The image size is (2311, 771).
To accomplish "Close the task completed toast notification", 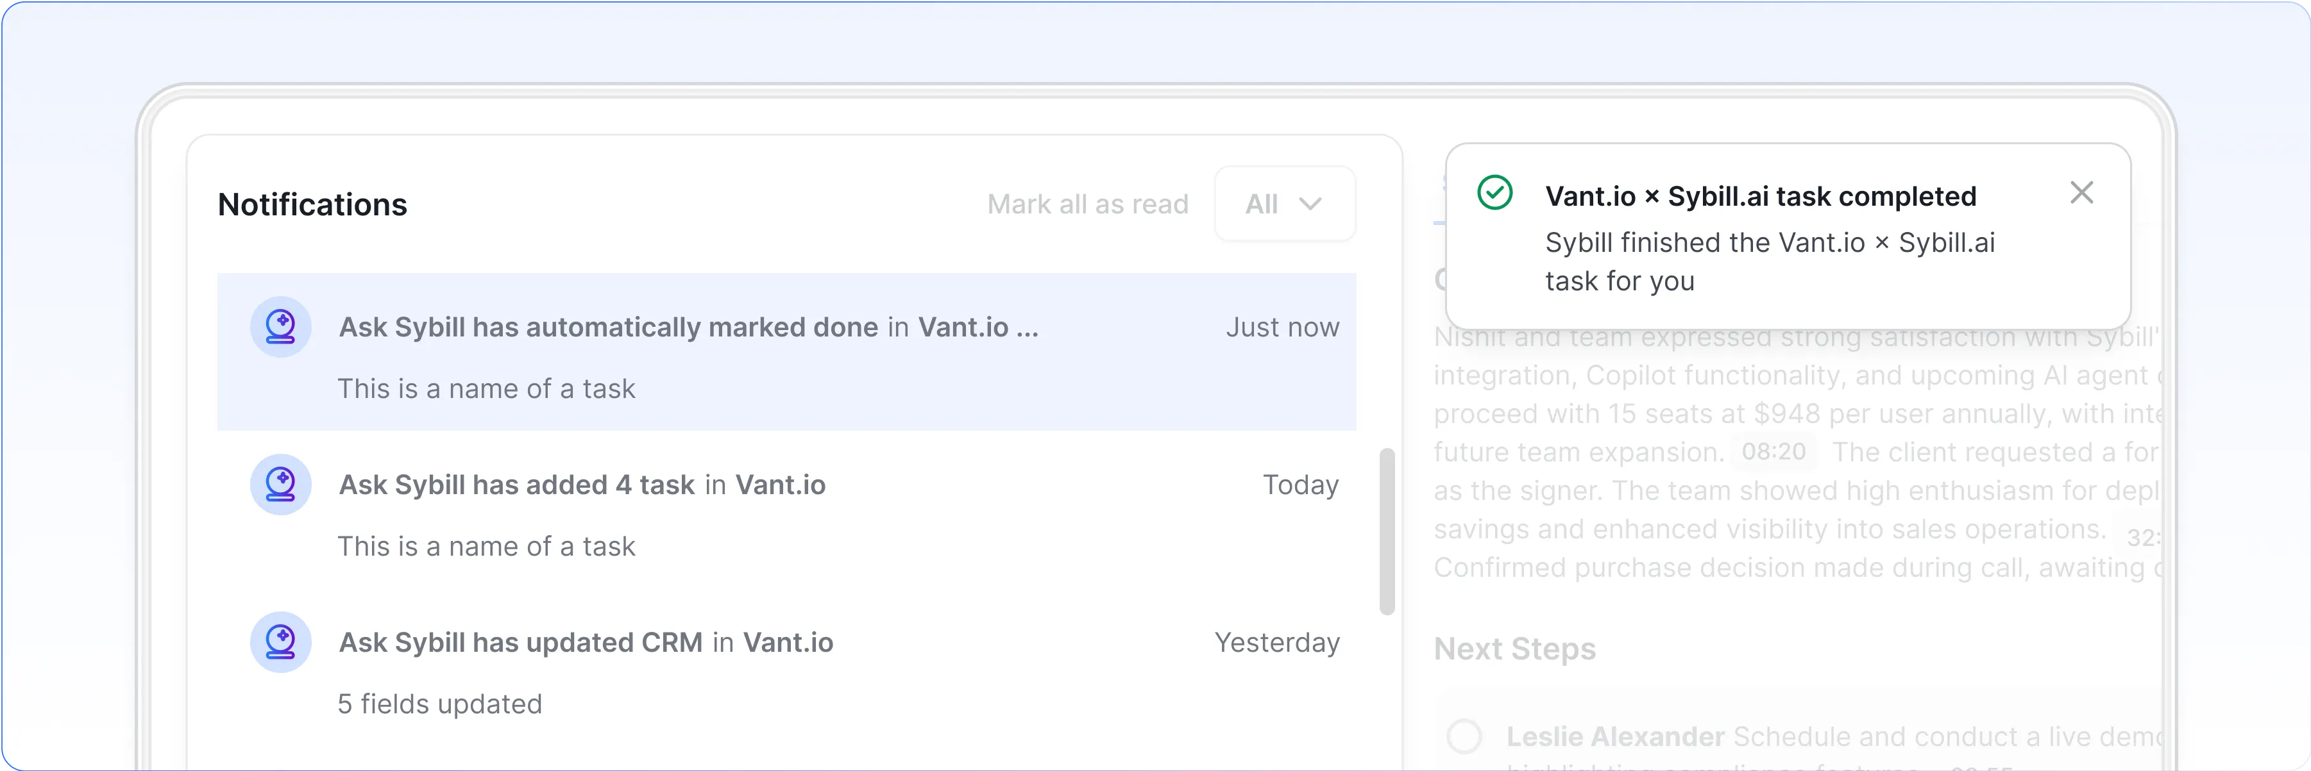I will point(2081,193).
